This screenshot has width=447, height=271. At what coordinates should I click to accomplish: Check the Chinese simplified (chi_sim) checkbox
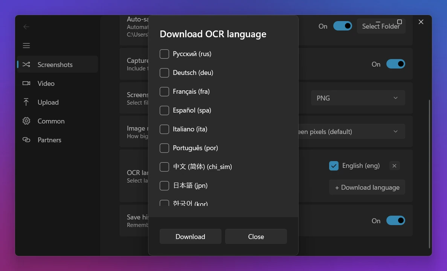pyautogui.click(x=164, y=167)
